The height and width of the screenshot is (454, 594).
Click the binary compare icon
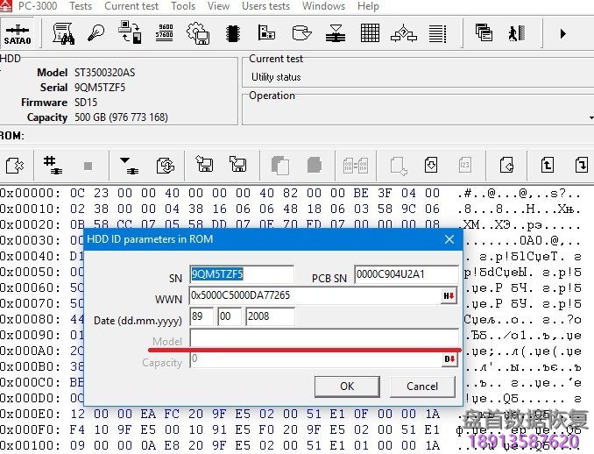coord(356,166)
